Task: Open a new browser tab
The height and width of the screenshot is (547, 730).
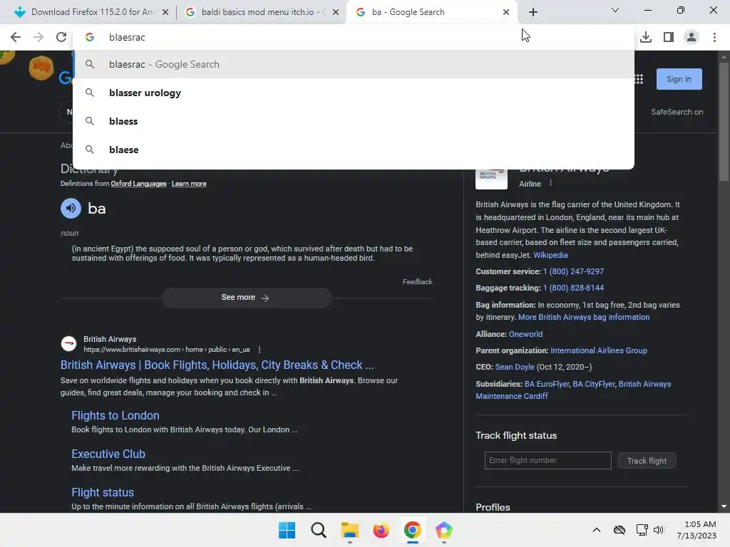Action: click(x=533, y=12)
